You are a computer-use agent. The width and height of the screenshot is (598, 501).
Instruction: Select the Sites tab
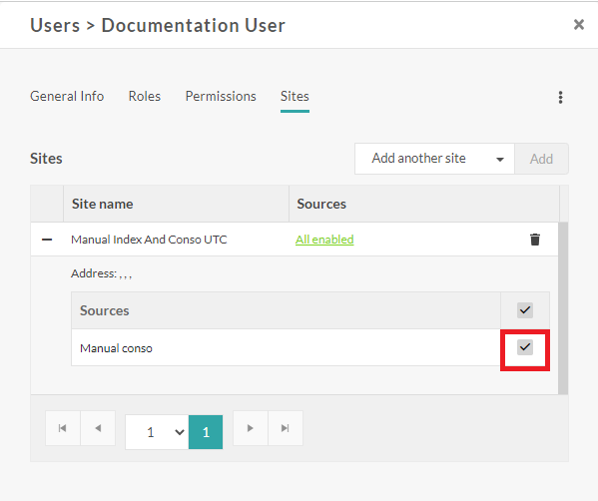[295, 96]
